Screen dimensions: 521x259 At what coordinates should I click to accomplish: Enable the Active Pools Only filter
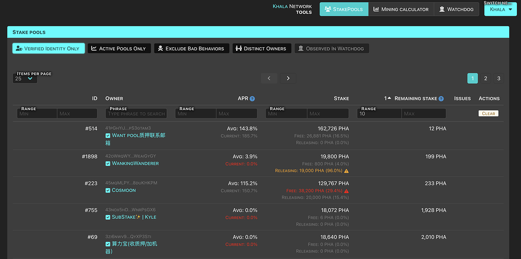[119, 48]
